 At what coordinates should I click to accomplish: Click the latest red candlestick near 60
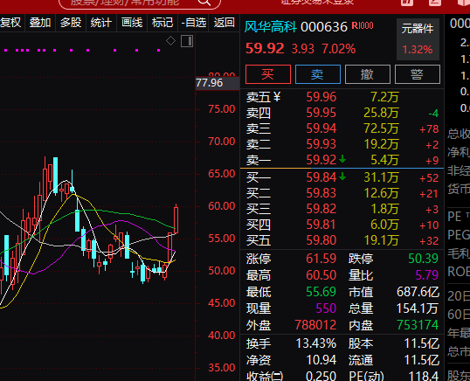click(176, 219)
